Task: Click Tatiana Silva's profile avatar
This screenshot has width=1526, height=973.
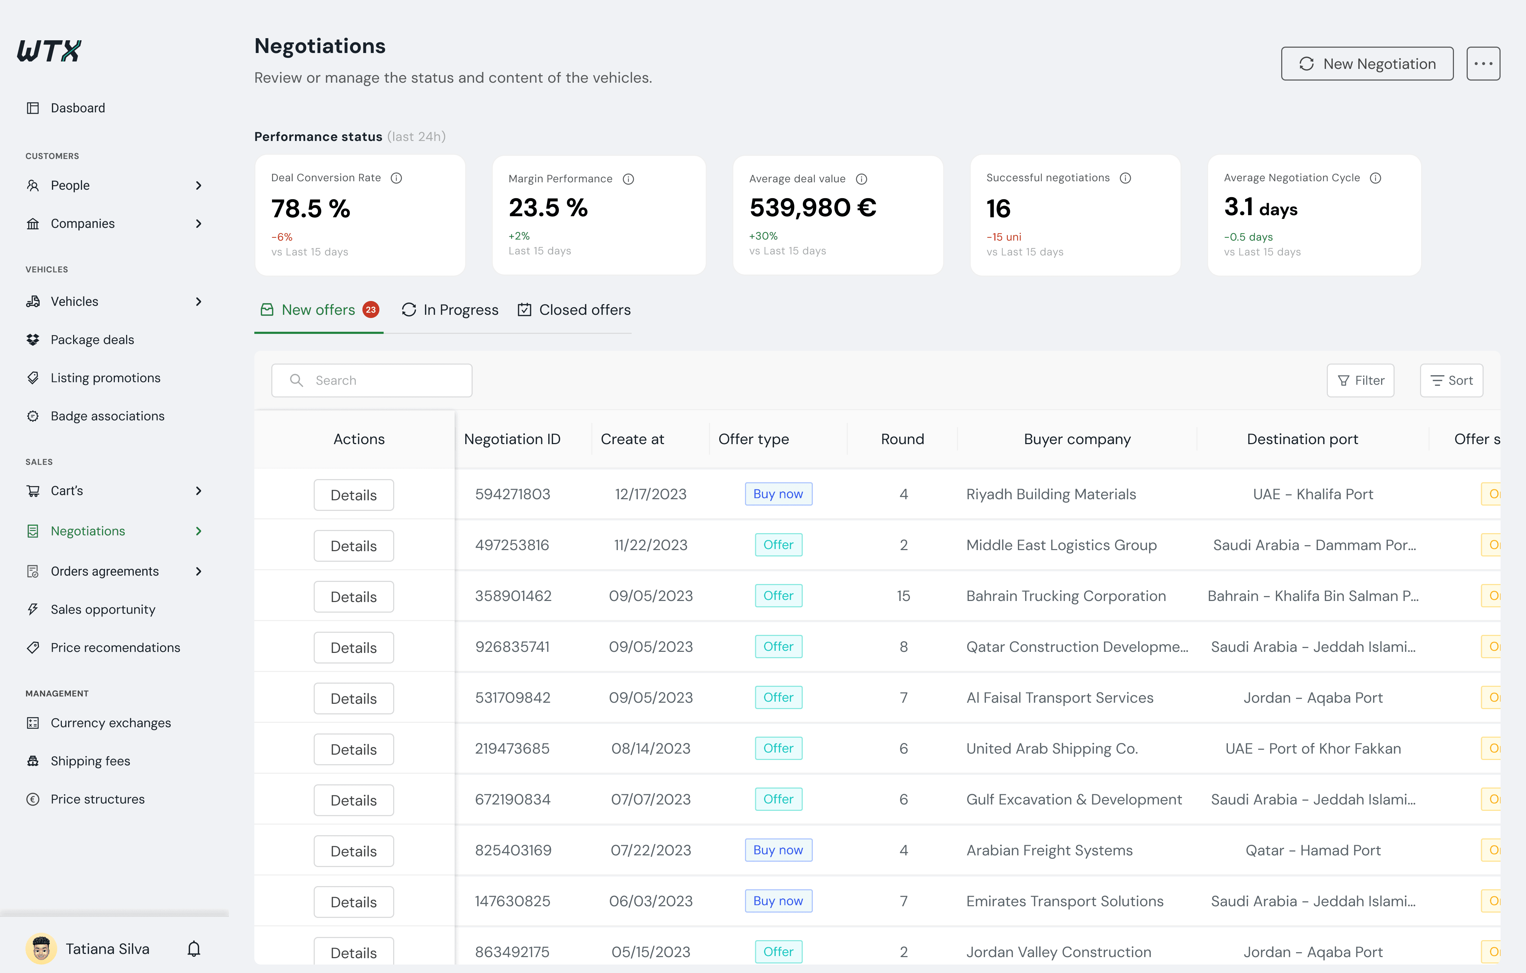Action: (41, 949)
